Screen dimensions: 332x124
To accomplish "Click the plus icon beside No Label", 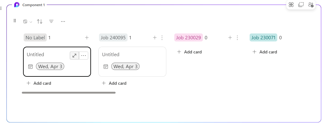I will point(87,38).
